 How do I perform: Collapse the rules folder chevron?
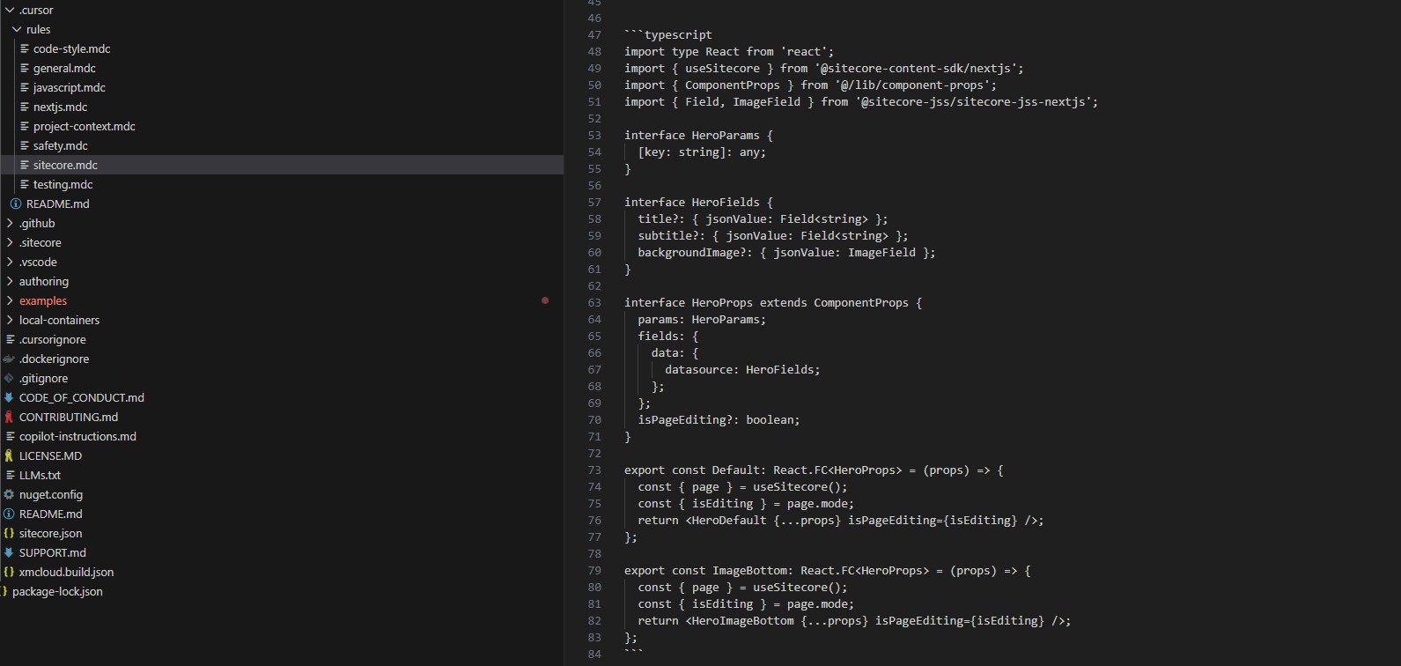click(17, 29)
